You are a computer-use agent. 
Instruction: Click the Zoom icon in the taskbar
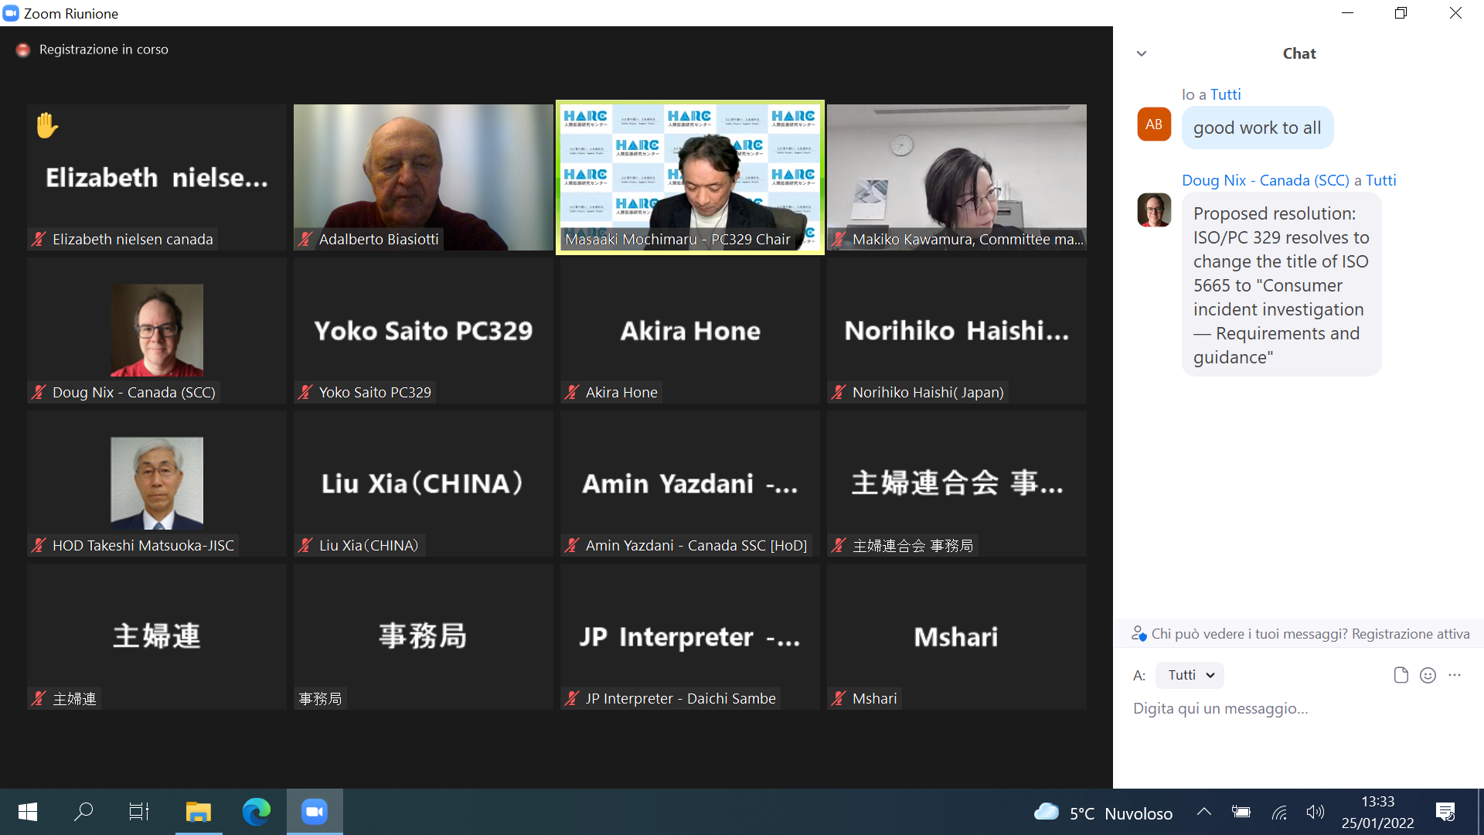pyautogui.click(x=315, y=811)
